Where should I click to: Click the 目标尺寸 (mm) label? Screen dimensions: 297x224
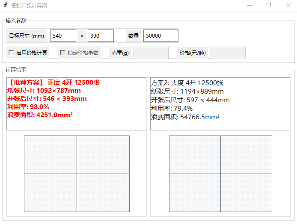[x=27, y=36]
